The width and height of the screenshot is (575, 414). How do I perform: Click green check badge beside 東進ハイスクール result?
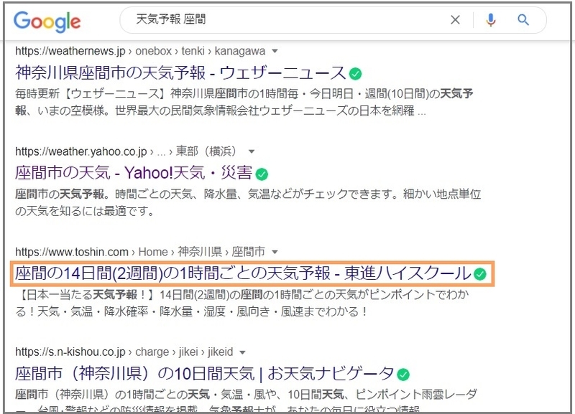pos(479,274)
